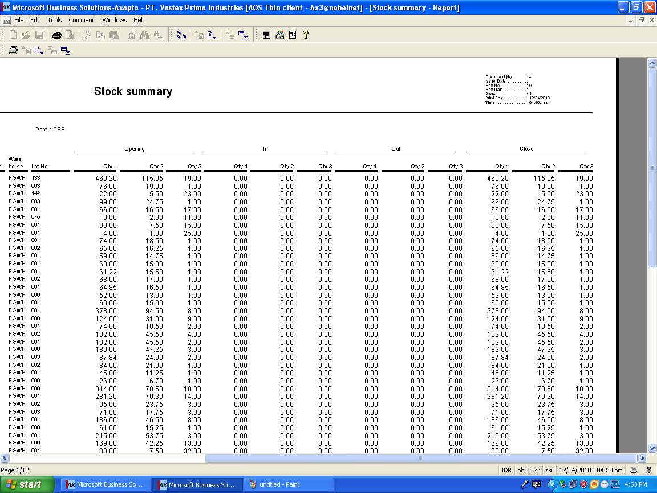Click the vertical scrollbar up arrow
The image size is (657, 493).
[652, 63]
